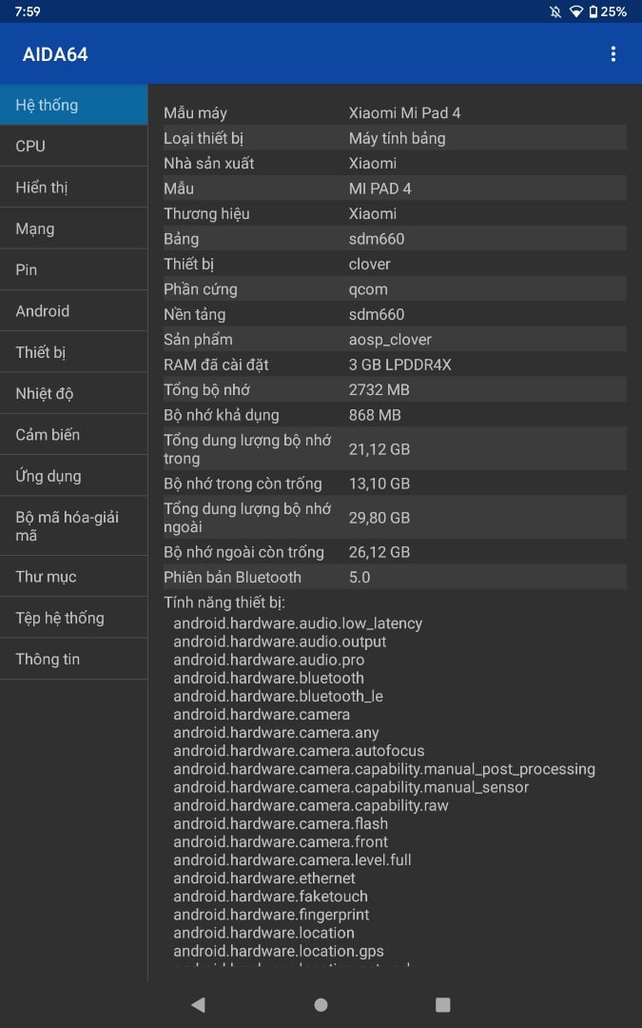This screenshot has height=1028, width=642.
Task: Open the Thư mục section
Action: point(73,577)
